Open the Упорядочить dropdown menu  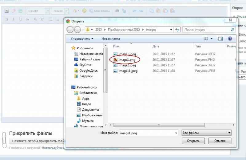82,38
